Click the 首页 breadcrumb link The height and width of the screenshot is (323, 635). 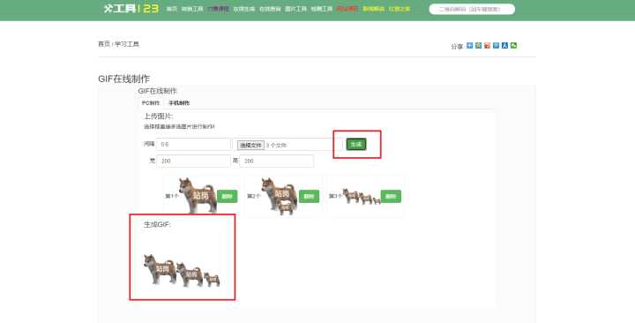[x=104, y=44]
